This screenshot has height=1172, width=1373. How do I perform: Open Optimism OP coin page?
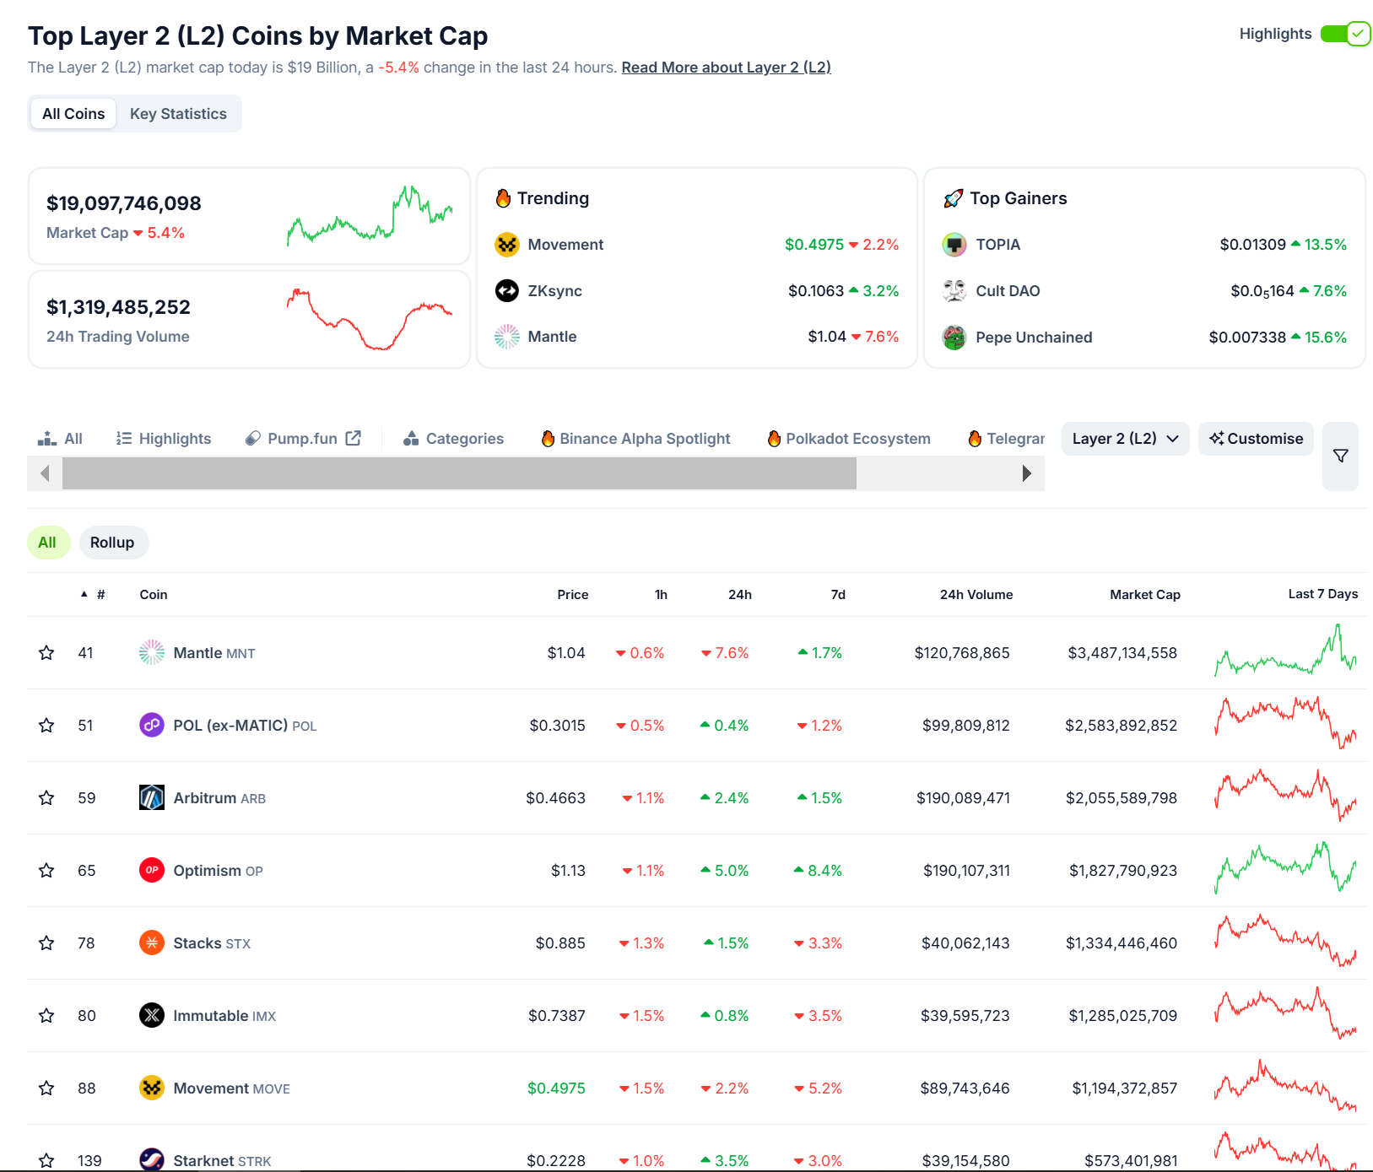pos(218,871)
